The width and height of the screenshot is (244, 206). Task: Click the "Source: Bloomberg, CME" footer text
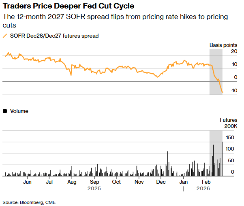[x=29, y=202]
